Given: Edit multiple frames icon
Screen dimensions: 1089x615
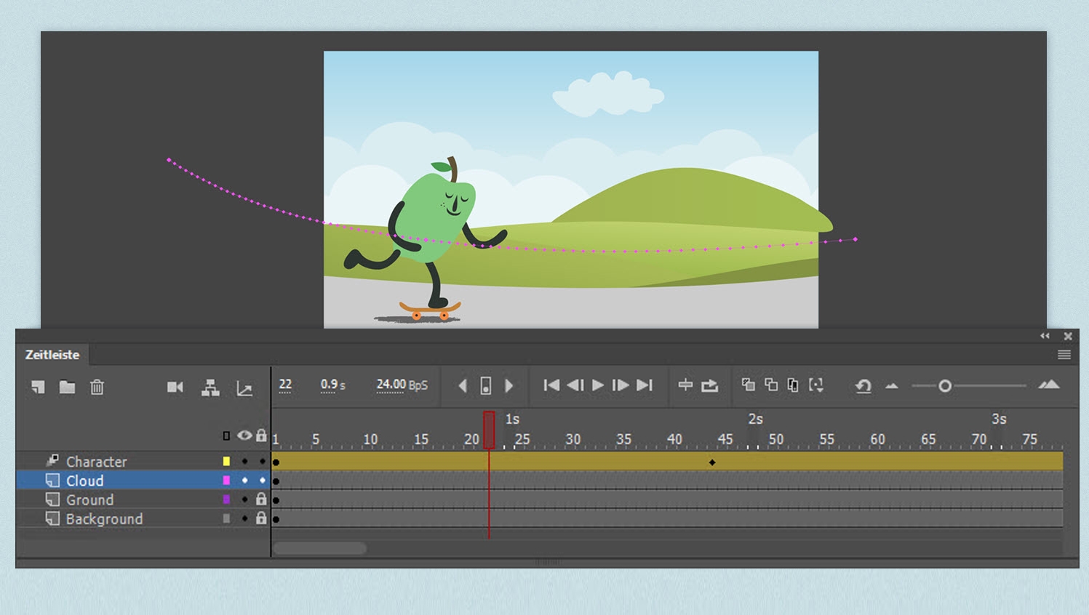Looking at the screenshot, I should coord(793,385).
